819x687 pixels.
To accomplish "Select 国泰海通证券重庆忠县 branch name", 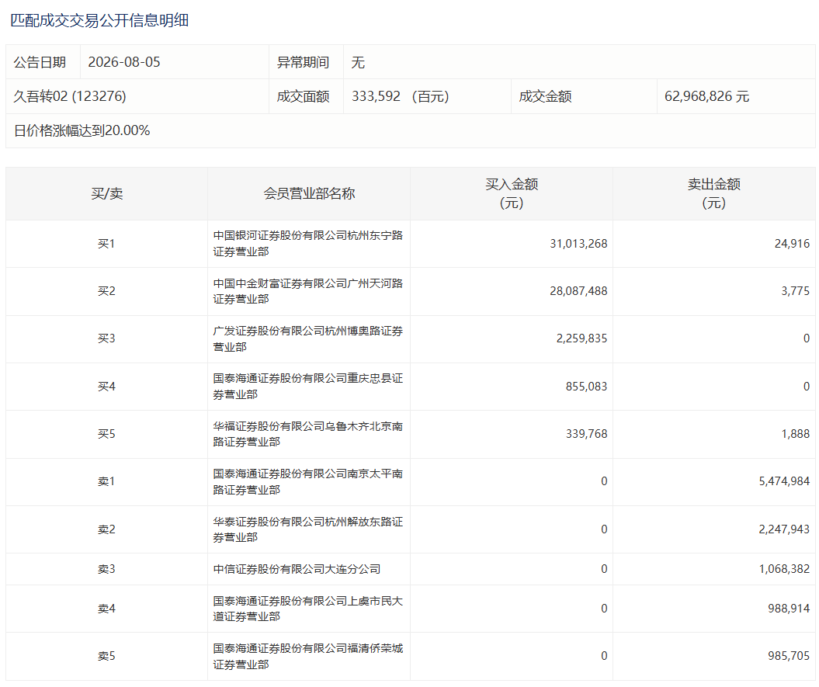I will coord(308,386).
